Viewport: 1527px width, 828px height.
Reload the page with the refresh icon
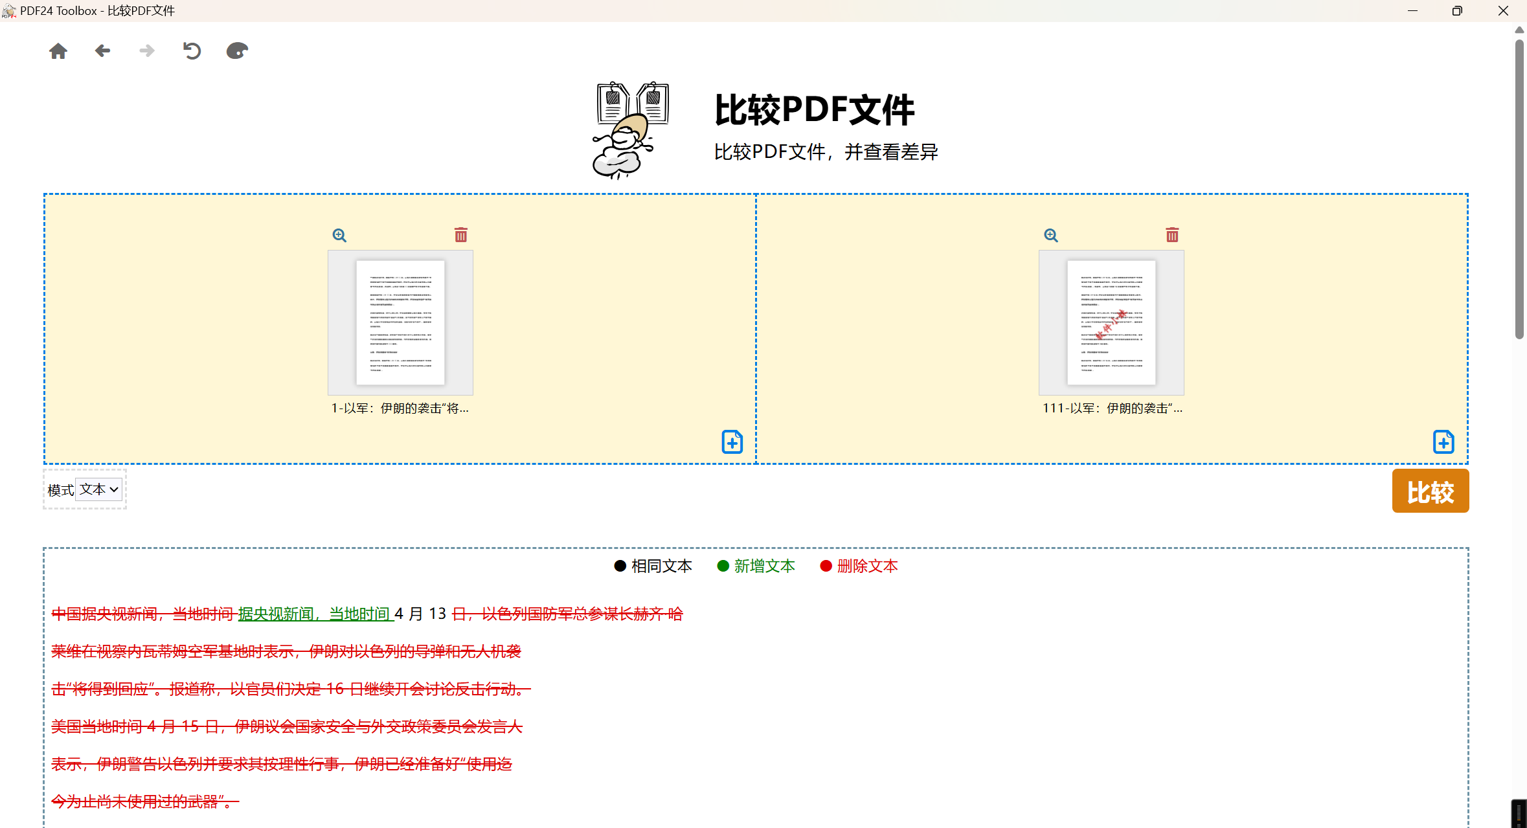(192, 50)
